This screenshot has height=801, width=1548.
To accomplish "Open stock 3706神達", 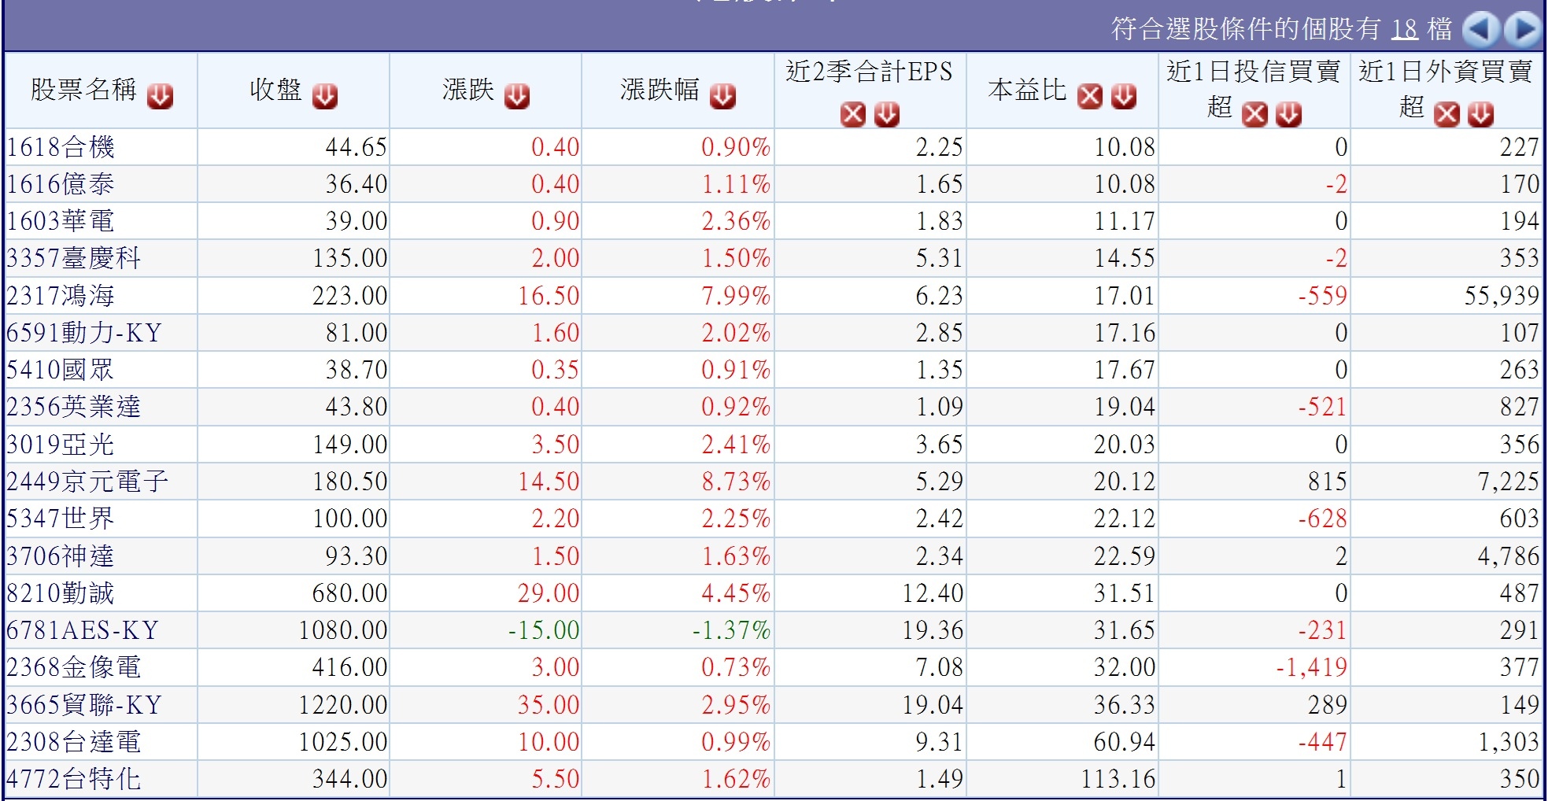I will pos(61,556).
